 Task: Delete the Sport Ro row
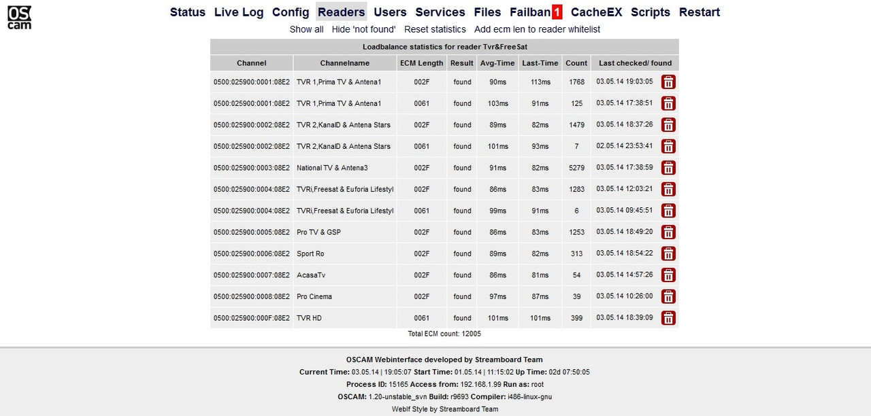click(669, 254)
